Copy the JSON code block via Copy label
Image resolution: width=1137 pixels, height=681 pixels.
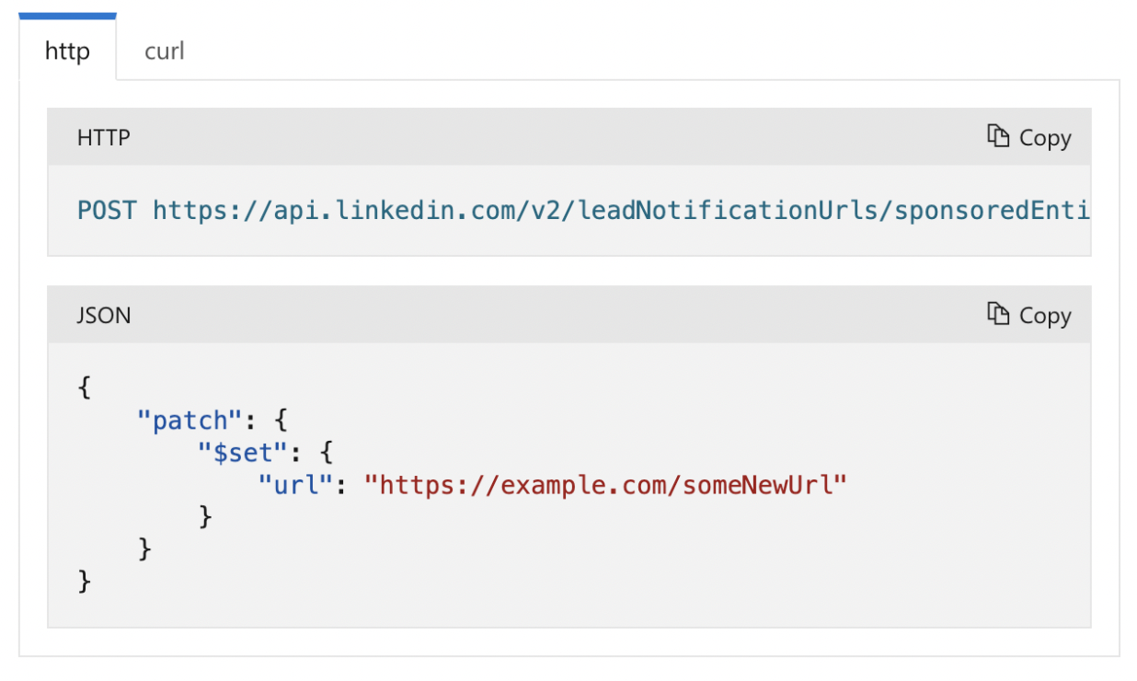coord(1045,315)
